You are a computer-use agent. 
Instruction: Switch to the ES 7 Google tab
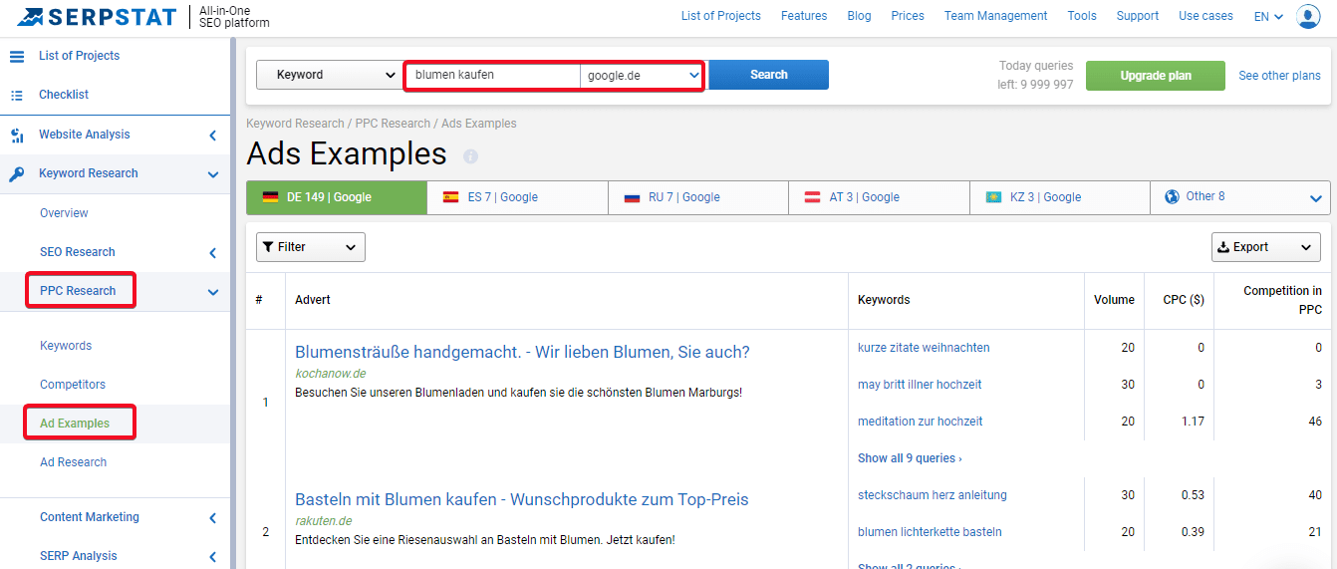pos(517,197)
